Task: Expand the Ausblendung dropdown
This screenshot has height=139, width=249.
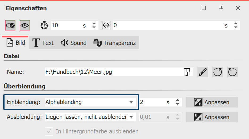Action: pos(131,117)
